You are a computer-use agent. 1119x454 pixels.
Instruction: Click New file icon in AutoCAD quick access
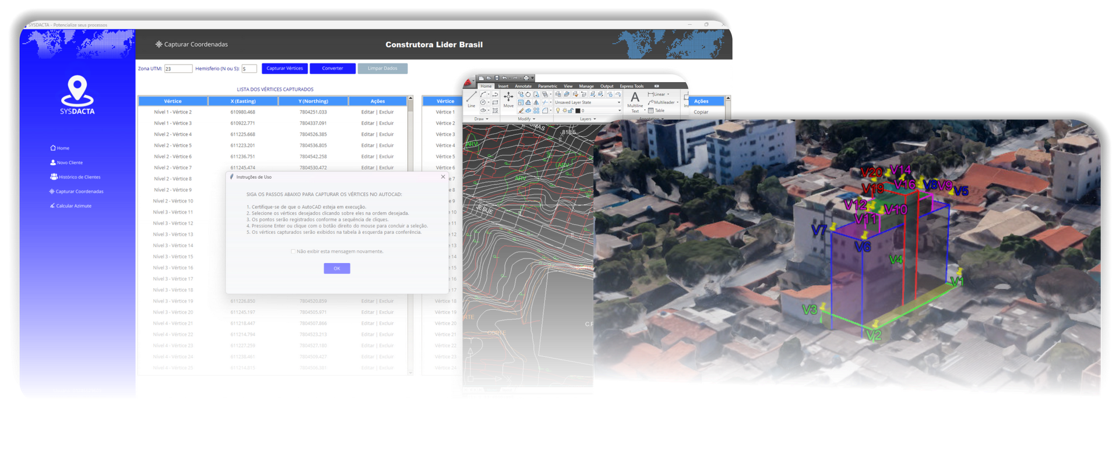[481, 78]
